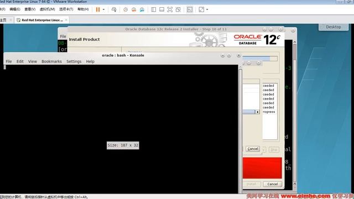This screenshot has width=354, height=199.
Task: Open Konsole Bookmarks menu
Action: click(51, 61)
